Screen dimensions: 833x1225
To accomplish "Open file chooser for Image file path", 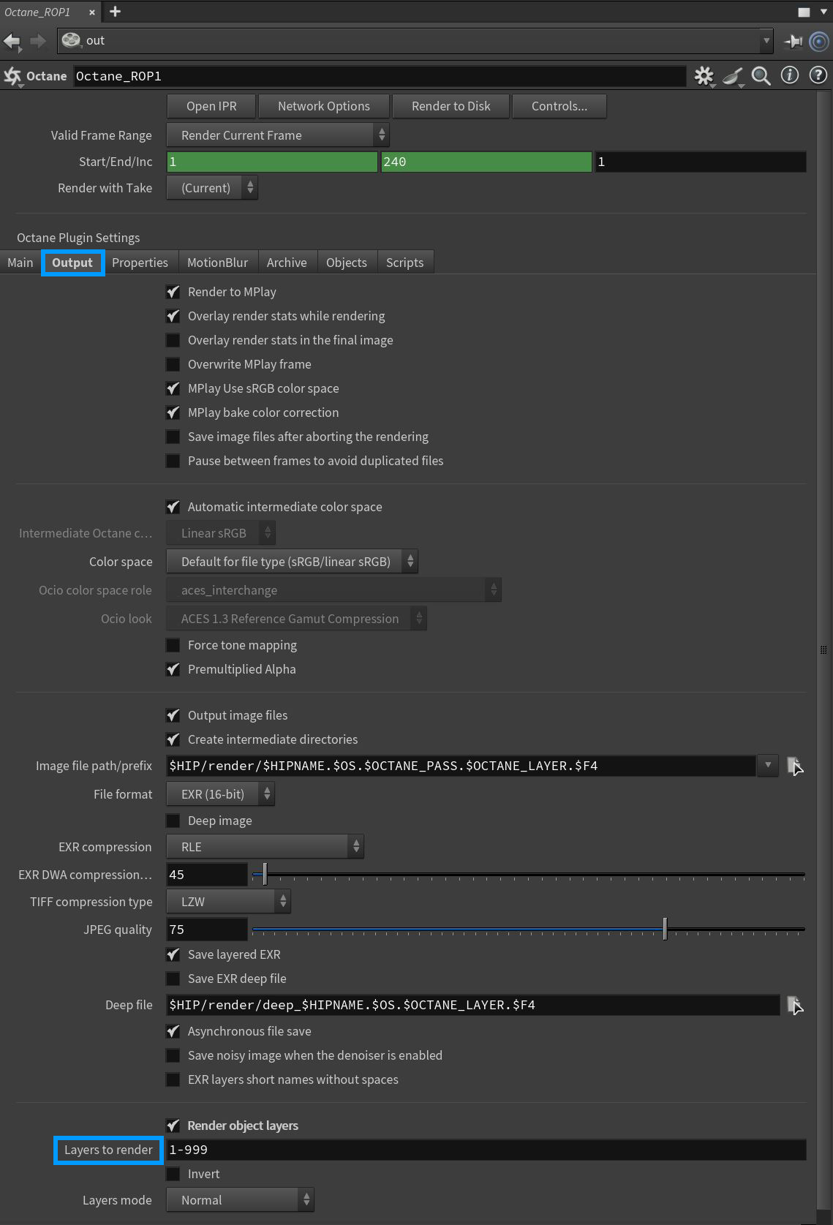I will click(795, 766).
